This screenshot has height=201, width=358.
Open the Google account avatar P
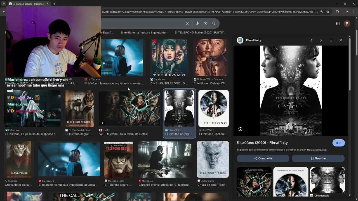(347, 24)
